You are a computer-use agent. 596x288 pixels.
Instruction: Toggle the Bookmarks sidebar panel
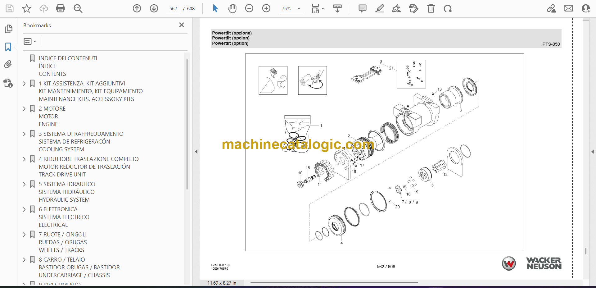pos(8,47)
